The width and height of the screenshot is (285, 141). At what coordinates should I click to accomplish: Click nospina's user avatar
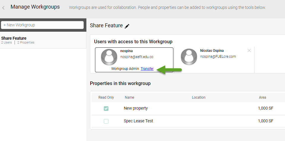pos(110,57)
